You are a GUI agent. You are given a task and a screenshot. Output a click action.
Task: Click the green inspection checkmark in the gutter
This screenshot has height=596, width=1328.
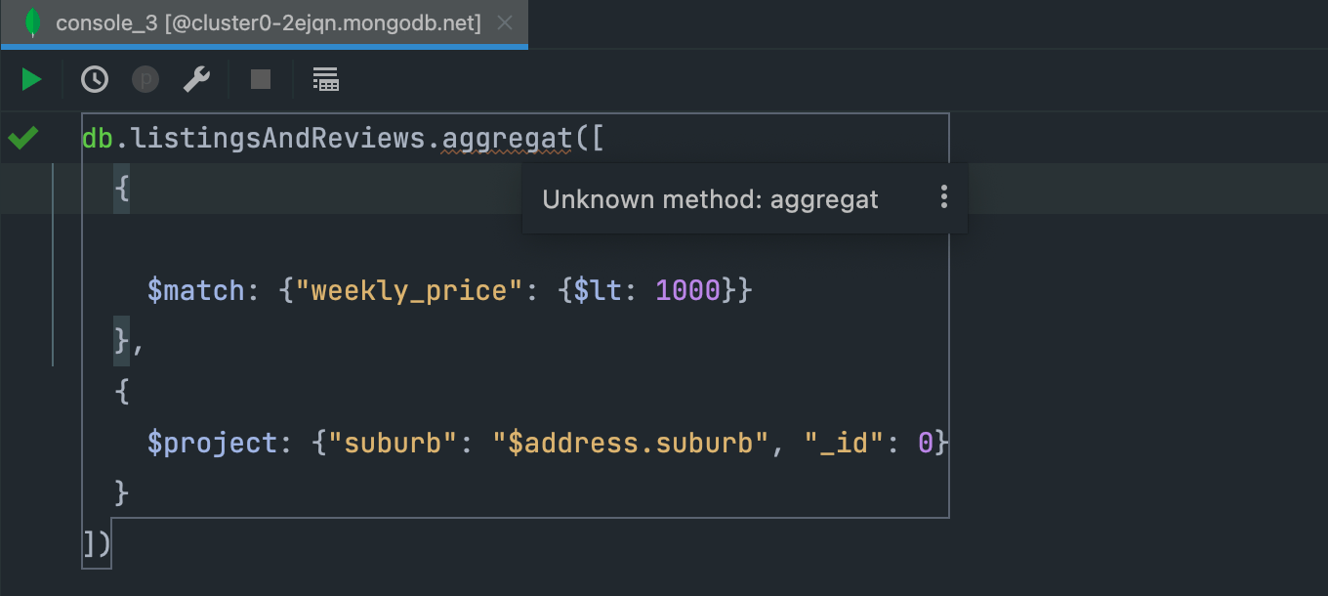coord(22,138)
